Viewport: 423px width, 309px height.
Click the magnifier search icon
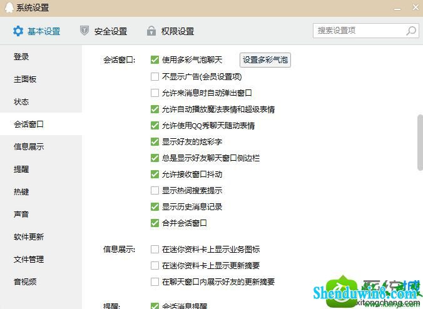click(x=411, y=31)
